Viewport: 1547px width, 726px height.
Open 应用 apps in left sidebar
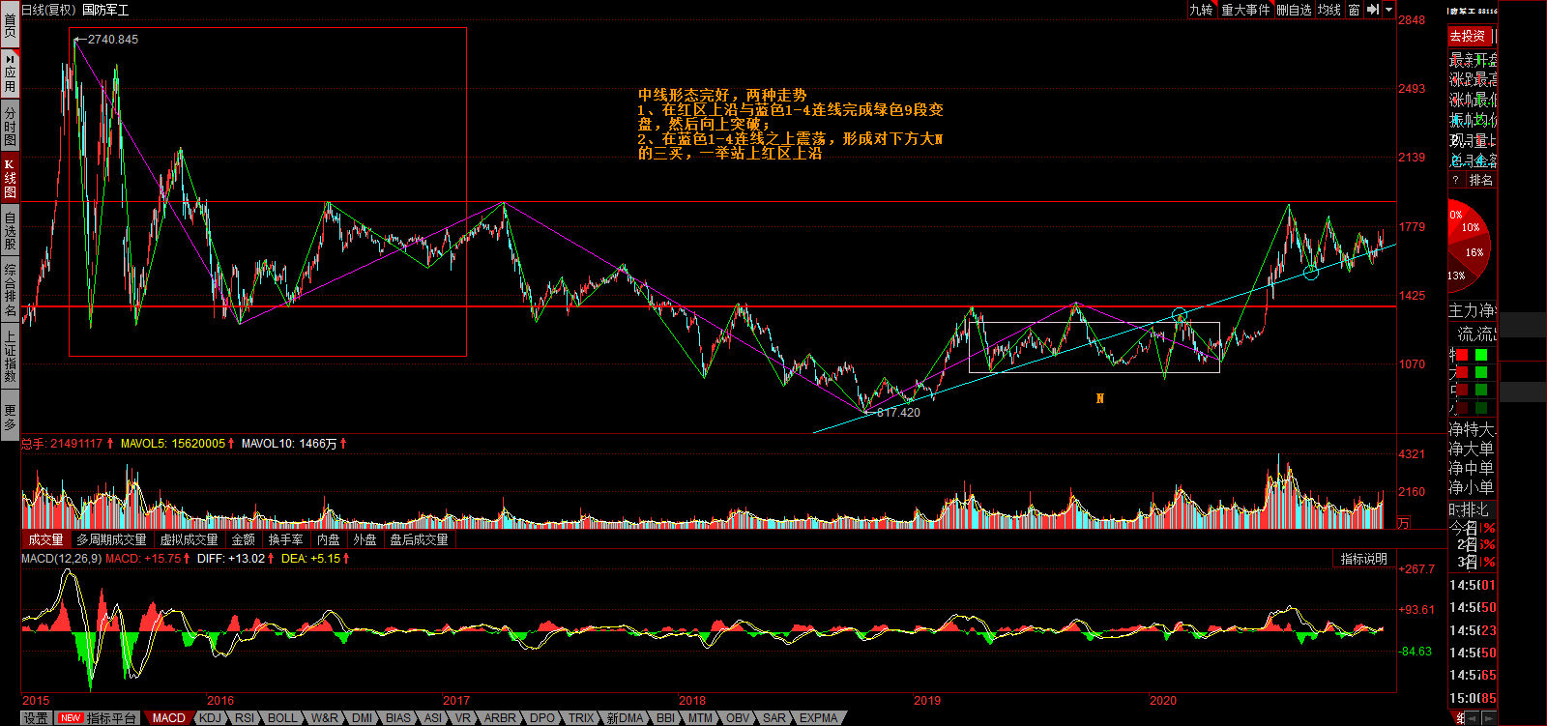coord(10,73)
